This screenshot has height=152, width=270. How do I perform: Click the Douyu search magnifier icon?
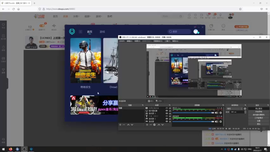tap(181, 16)
